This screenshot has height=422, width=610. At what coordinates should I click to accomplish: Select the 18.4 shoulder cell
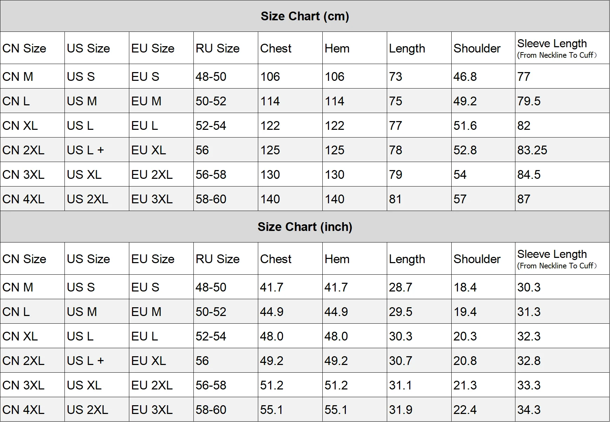pos(465,287)
